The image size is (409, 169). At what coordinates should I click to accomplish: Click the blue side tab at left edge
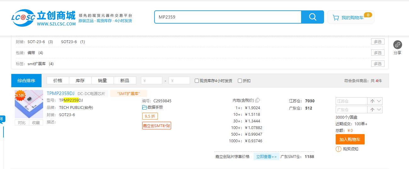click(x=3, y=119)
